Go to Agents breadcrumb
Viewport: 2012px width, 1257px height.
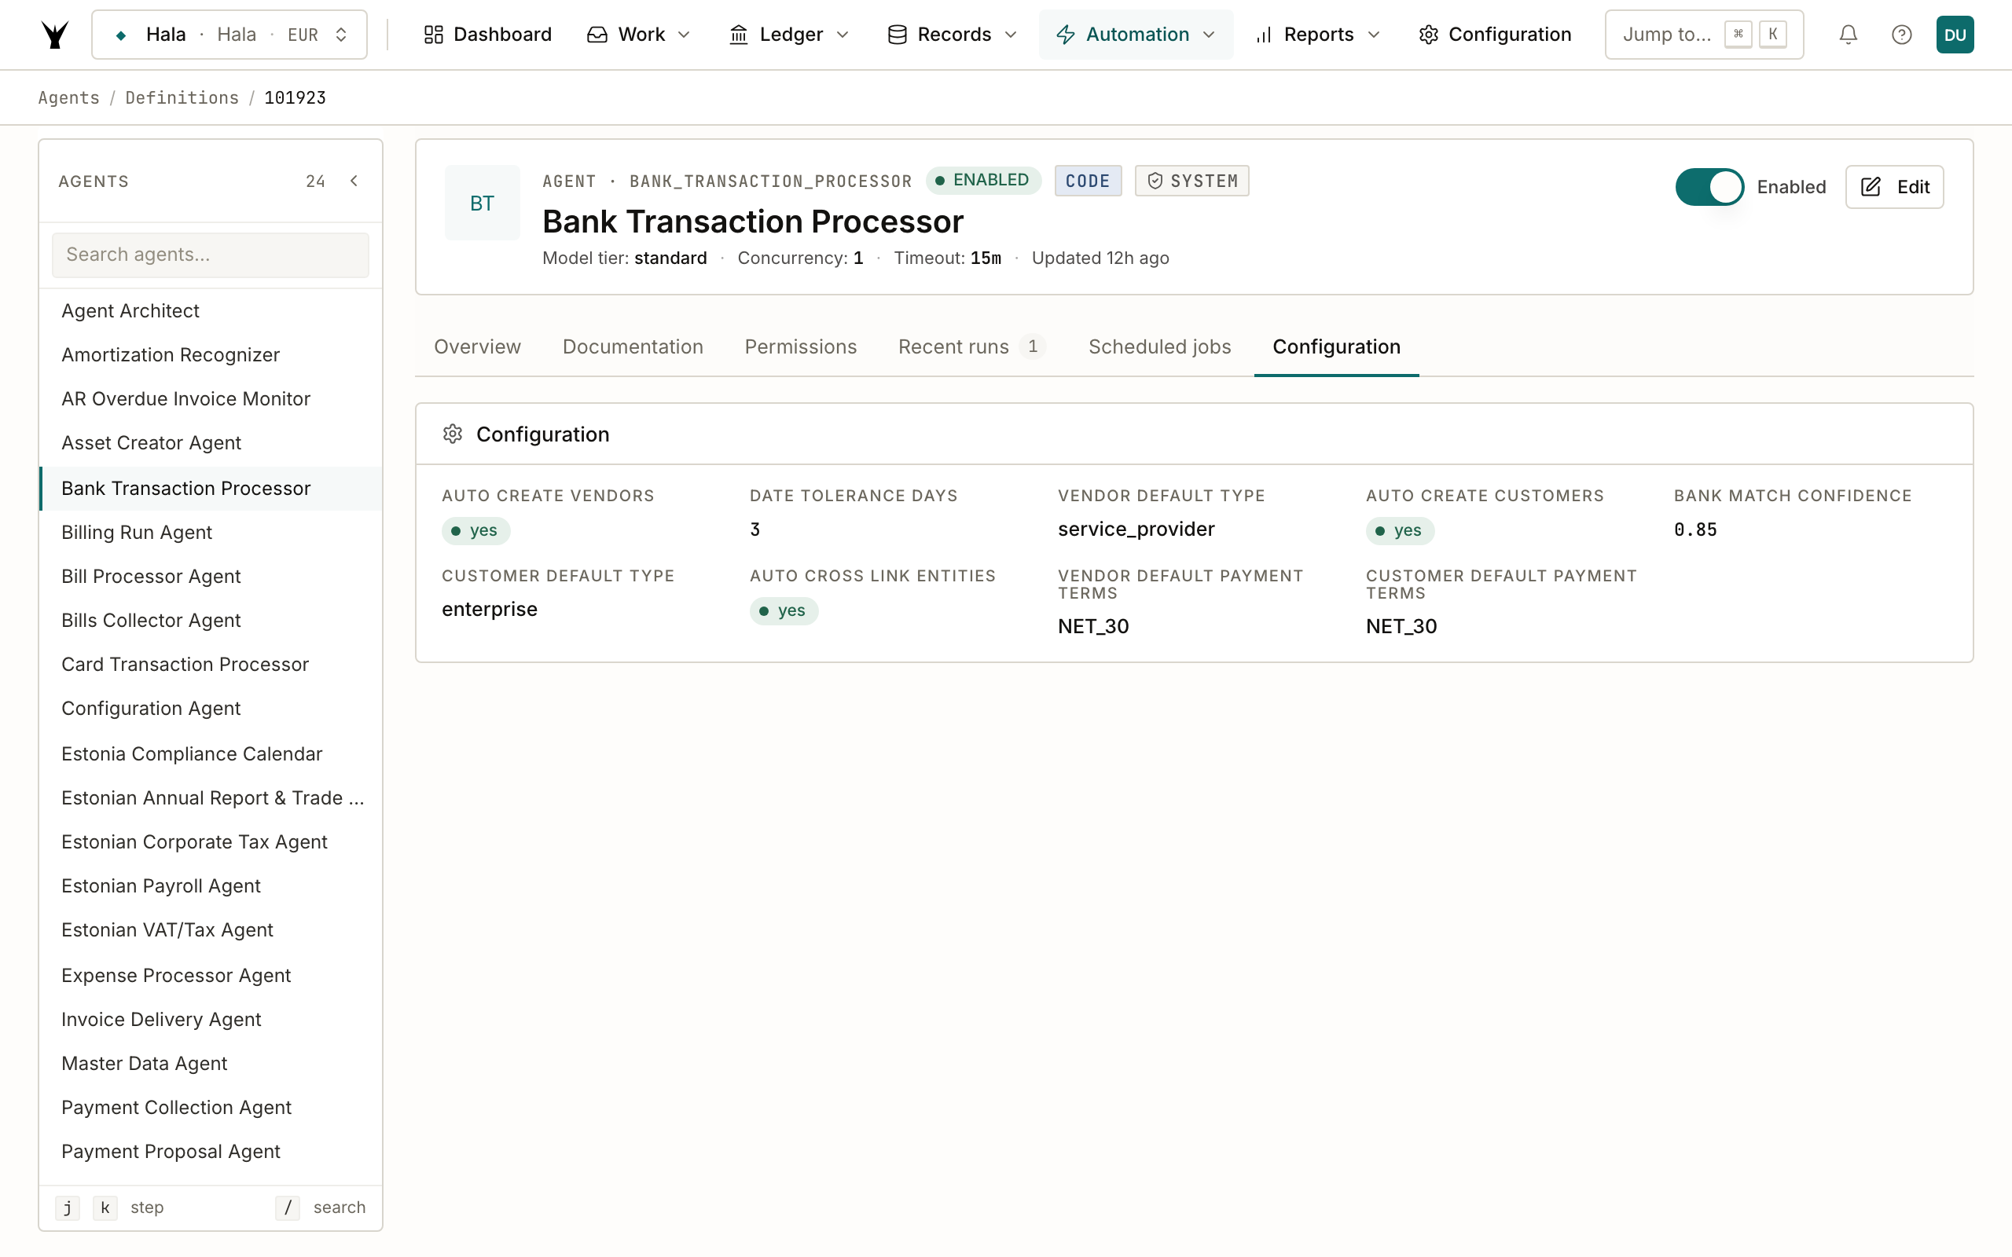tap(69, 97)
